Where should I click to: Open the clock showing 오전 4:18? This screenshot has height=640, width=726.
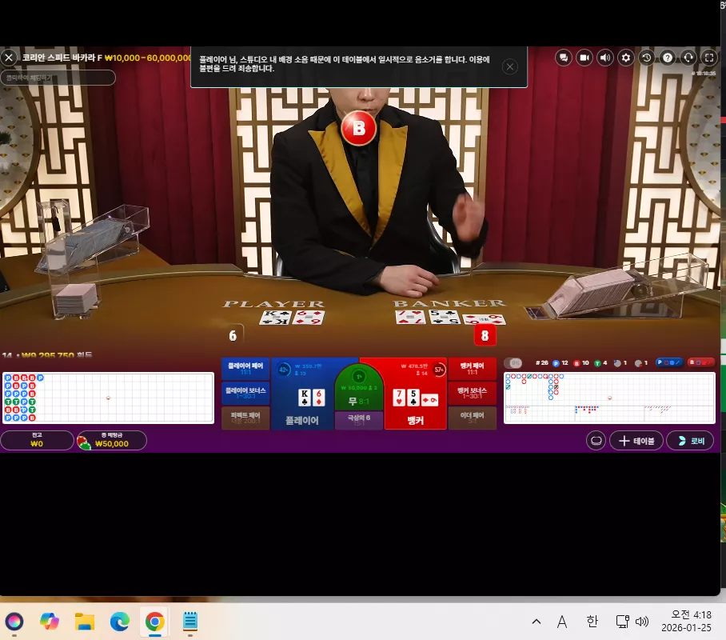[x=687, y=621]
